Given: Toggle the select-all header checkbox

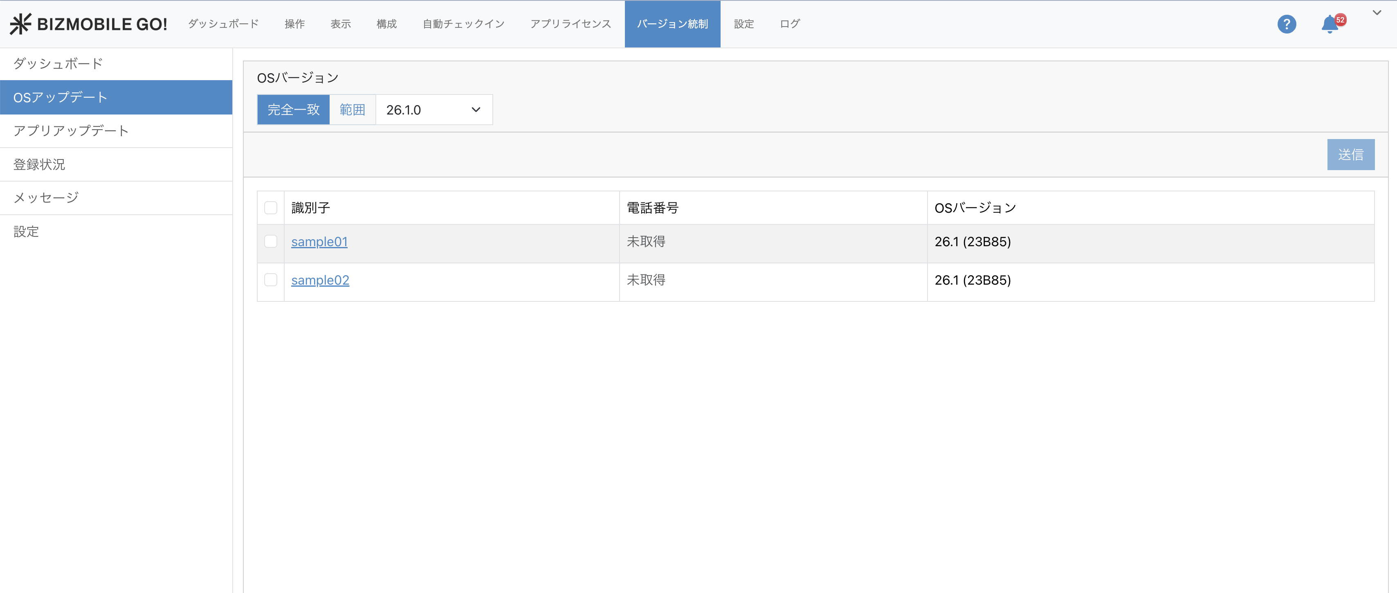Looking at the screenshot, I should tap(271, 208).
